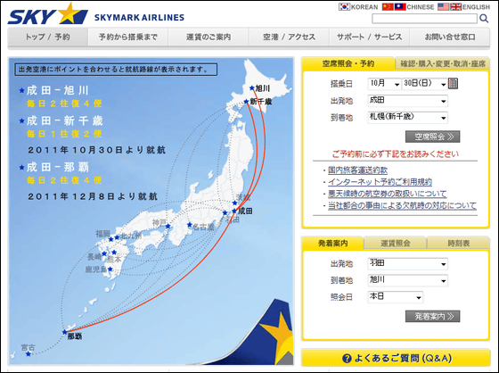
Task: Click the China flag icon
Action: (x=388, y=7)
